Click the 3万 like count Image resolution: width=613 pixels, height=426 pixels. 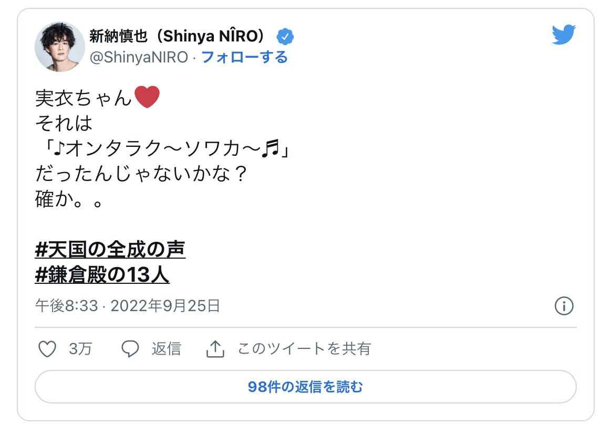(x=80, y=349)
